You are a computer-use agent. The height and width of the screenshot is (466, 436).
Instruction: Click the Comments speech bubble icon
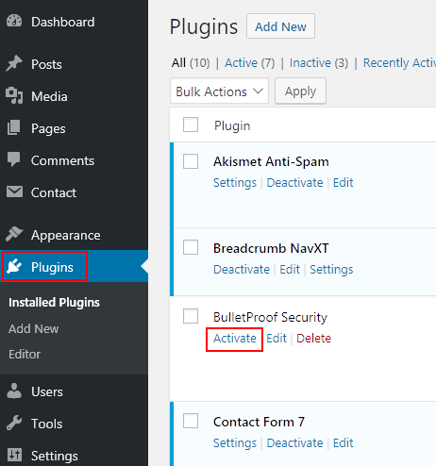[14, 159]
